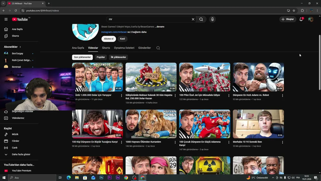The image size is (321, 181).
Task: Open After Effects from the taskbar
Action: click(x=118, y=178)
